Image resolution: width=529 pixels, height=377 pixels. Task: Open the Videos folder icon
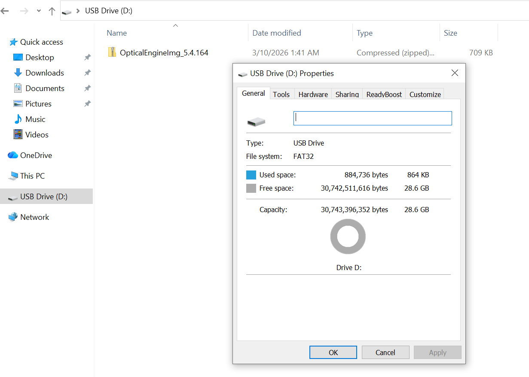pos(18,135)
